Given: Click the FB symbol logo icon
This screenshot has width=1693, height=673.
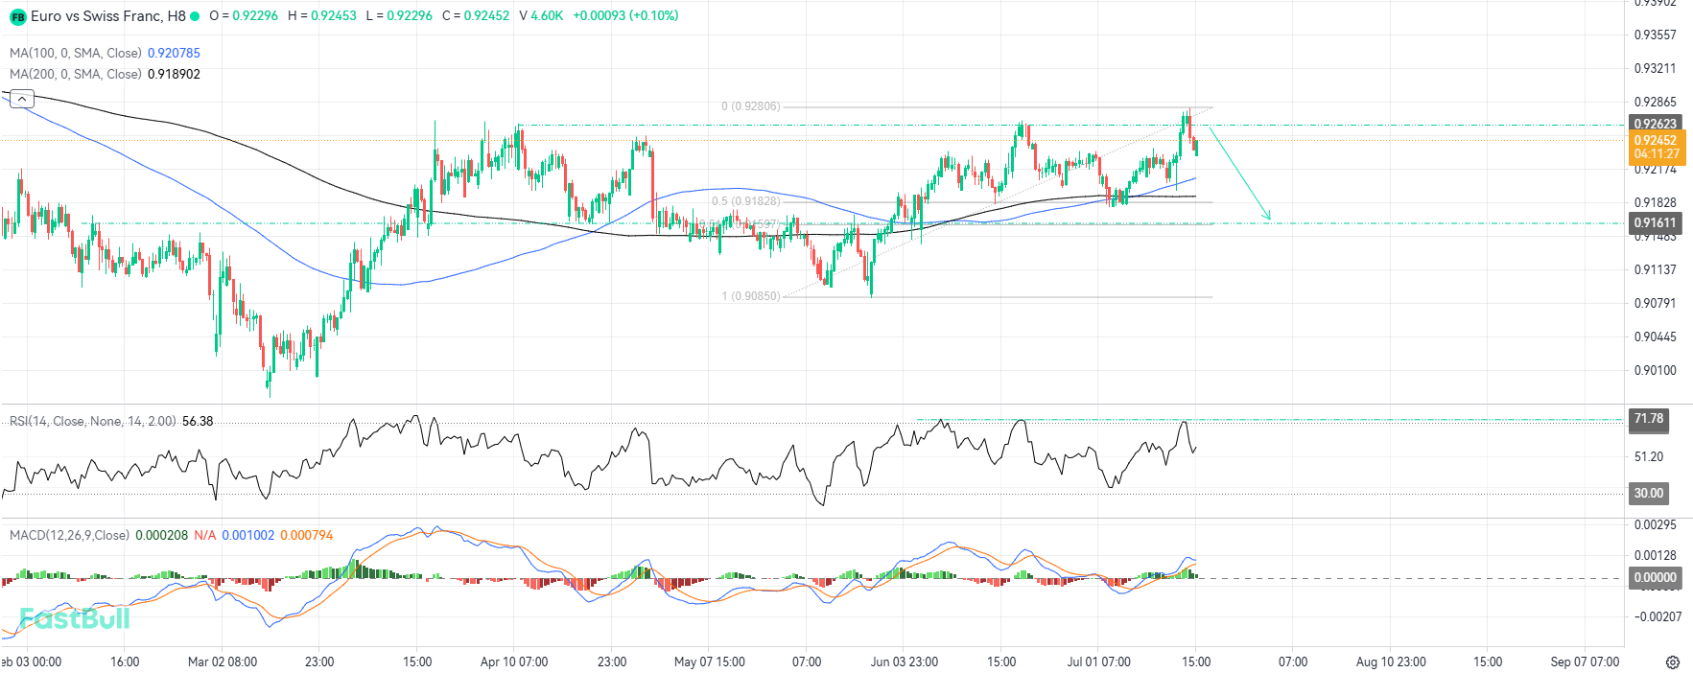Looking at the screenshot, I should pyautogui.click(x=17, y=16).
